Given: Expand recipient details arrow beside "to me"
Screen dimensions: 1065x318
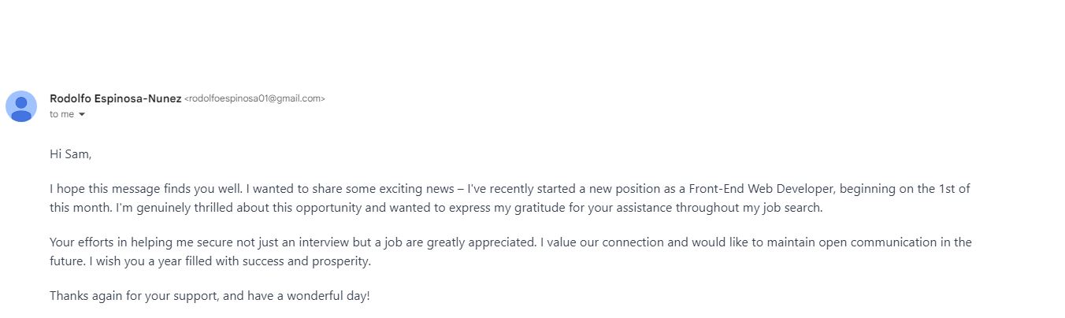Looking at the screenshot, I should click(x=82, y=115).
